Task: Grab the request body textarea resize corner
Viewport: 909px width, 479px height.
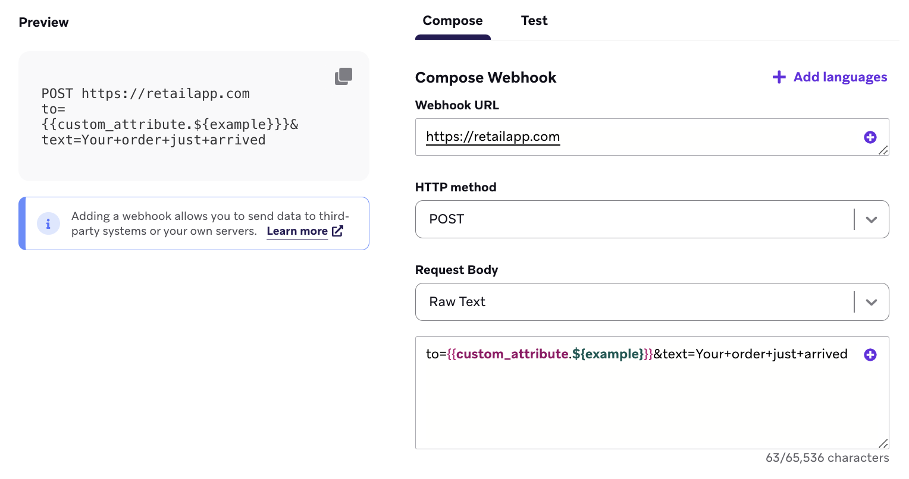Action: point(883,443)
